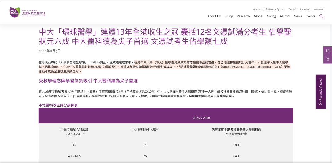Open the Recently Viewed side tab
332x163 pixels.
(x=320, y=92)
